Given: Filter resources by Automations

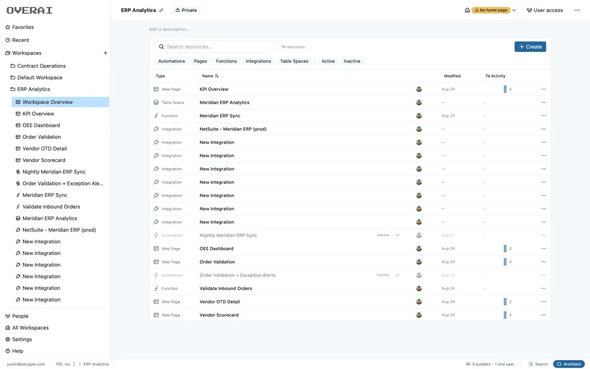Looking at the screenshot, I should point(172,61).
